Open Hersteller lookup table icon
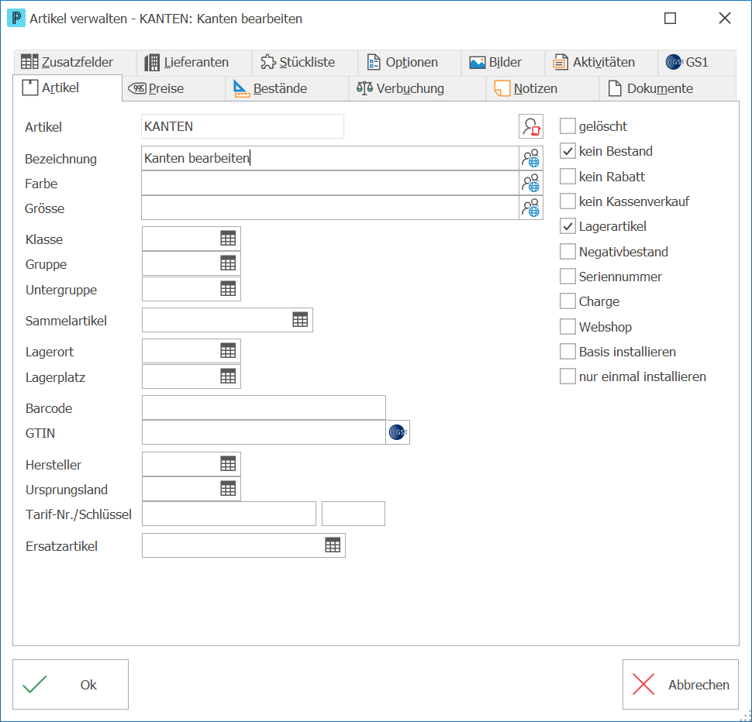 point(228,464)
